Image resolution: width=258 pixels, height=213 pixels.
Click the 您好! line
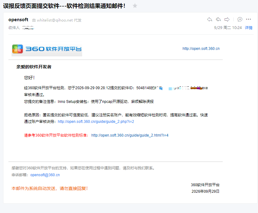(x=29, y=78)
